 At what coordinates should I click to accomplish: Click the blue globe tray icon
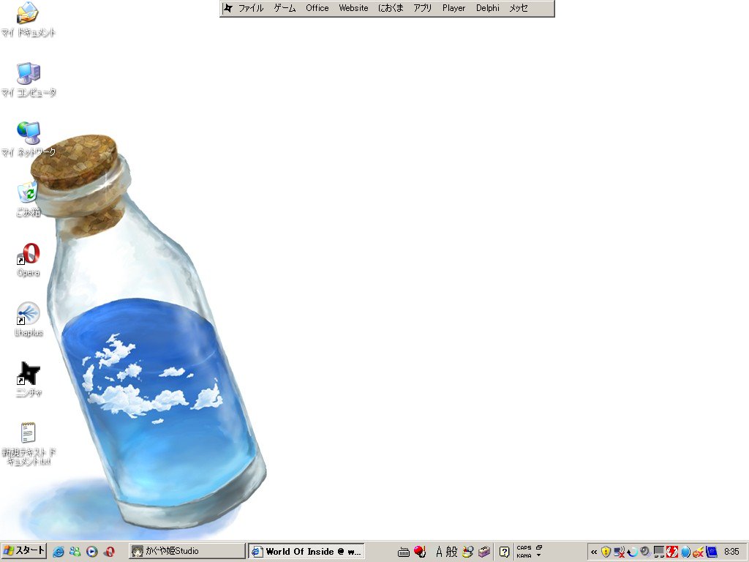[x=685, y=552]
